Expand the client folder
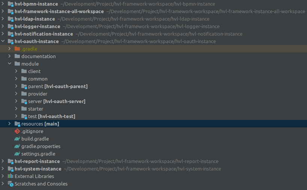The image size is (307, 190). click(x=16, y=71)
